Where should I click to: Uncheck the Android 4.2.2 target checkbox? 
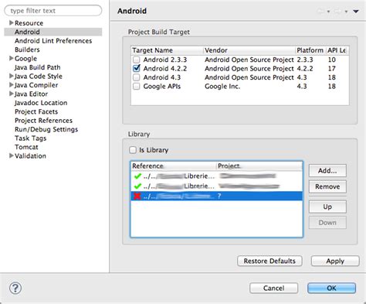pyautogui.click(x=137, y=69)
